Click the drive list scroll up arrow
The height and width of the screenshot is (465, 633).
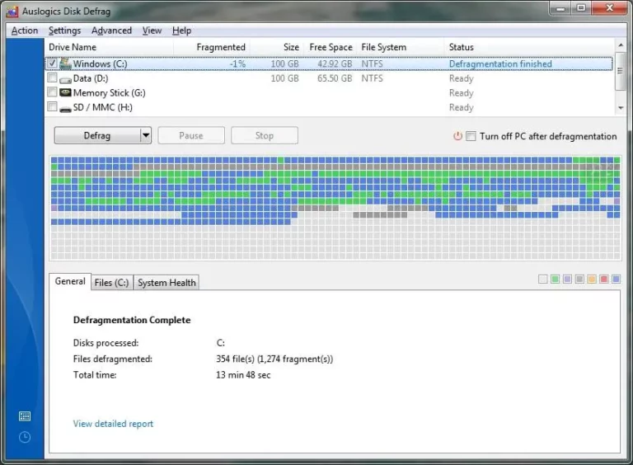(x=621, y=45)
